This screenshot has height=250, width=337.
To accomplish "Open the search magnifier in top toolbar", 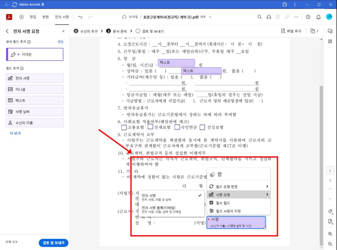I will [260, 17].
